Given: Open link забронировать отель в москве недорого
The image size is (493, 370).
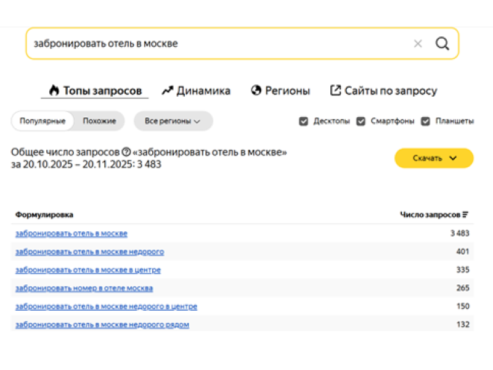Looking at the screenshot, I should 89,252.
